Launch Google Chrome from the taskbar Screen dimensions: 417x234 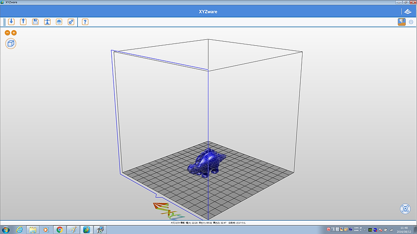click(x=59, y=229)
